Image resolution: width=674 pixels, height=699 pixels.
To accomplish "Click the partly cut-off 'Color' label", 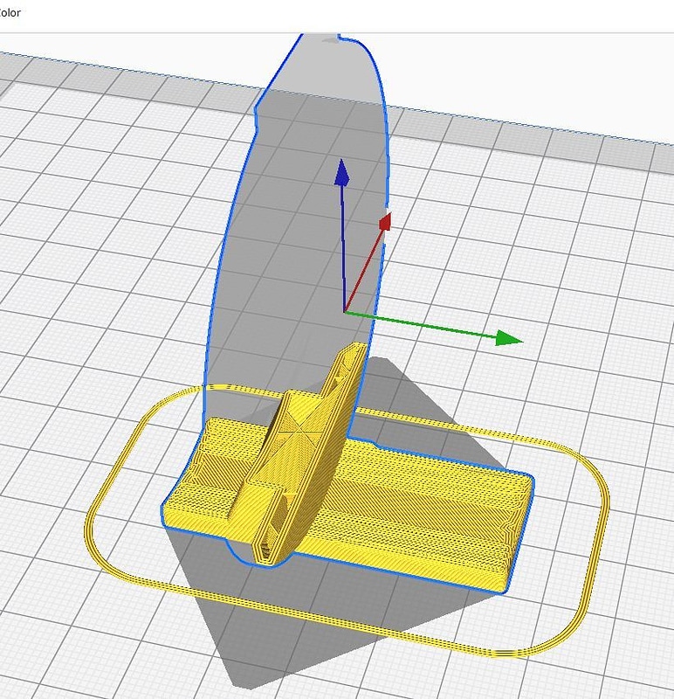I will click(10, 13).
